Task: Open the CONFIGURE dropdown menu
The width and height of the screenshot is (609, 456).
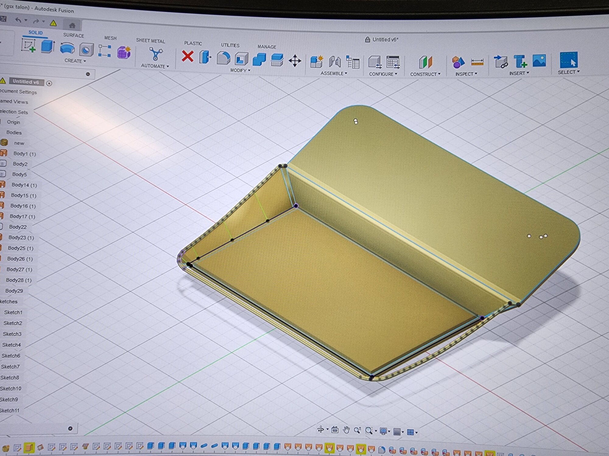Action: click(383, 74)
